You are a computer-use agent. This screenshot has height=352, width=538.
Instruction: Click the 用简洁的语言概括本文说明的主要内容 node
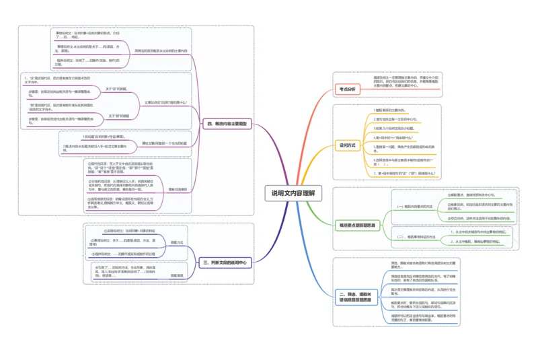click(x=161, y=51)
